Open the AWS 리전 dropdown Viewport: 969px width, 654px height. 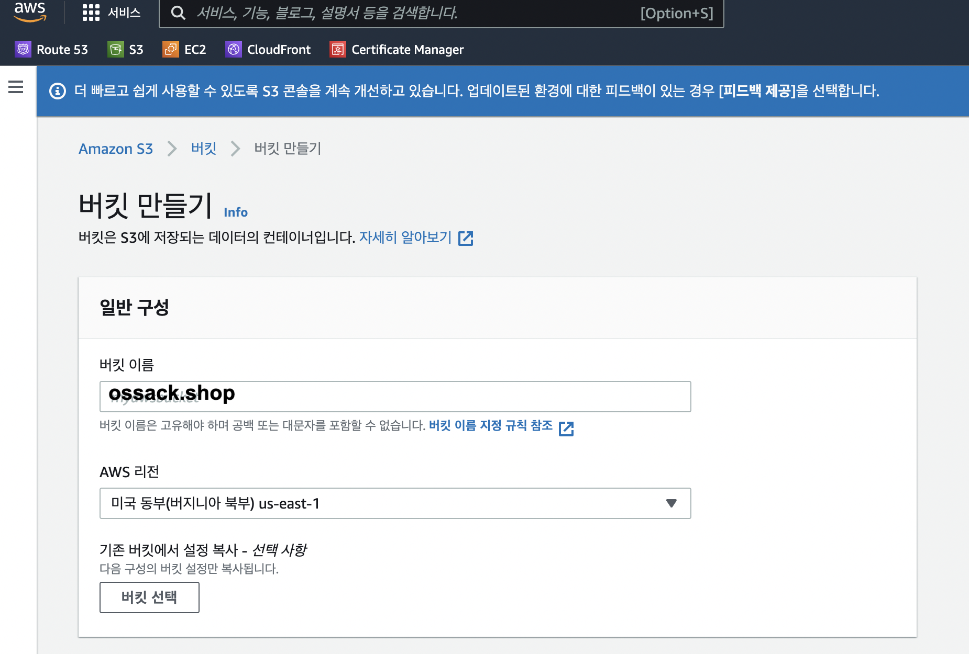(395, 503)
